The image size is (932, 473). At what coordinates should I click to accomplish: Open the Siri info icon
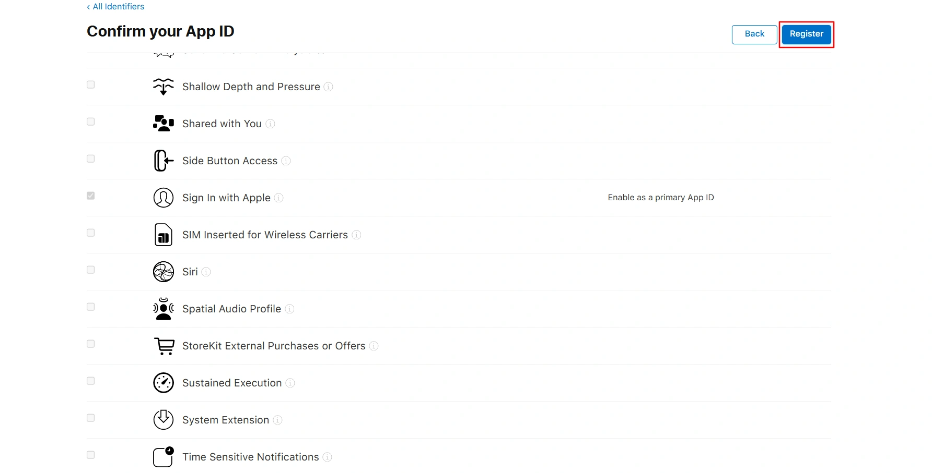tap(206, 272)
